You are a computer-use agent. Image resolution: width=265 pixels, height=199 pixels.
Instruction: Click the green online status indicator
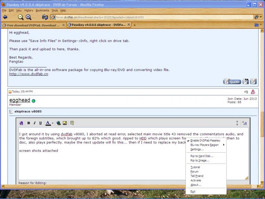pos(34,101)
